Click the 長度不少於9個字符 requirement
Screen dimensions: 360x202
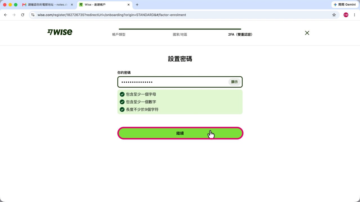[x=142, y=109]
